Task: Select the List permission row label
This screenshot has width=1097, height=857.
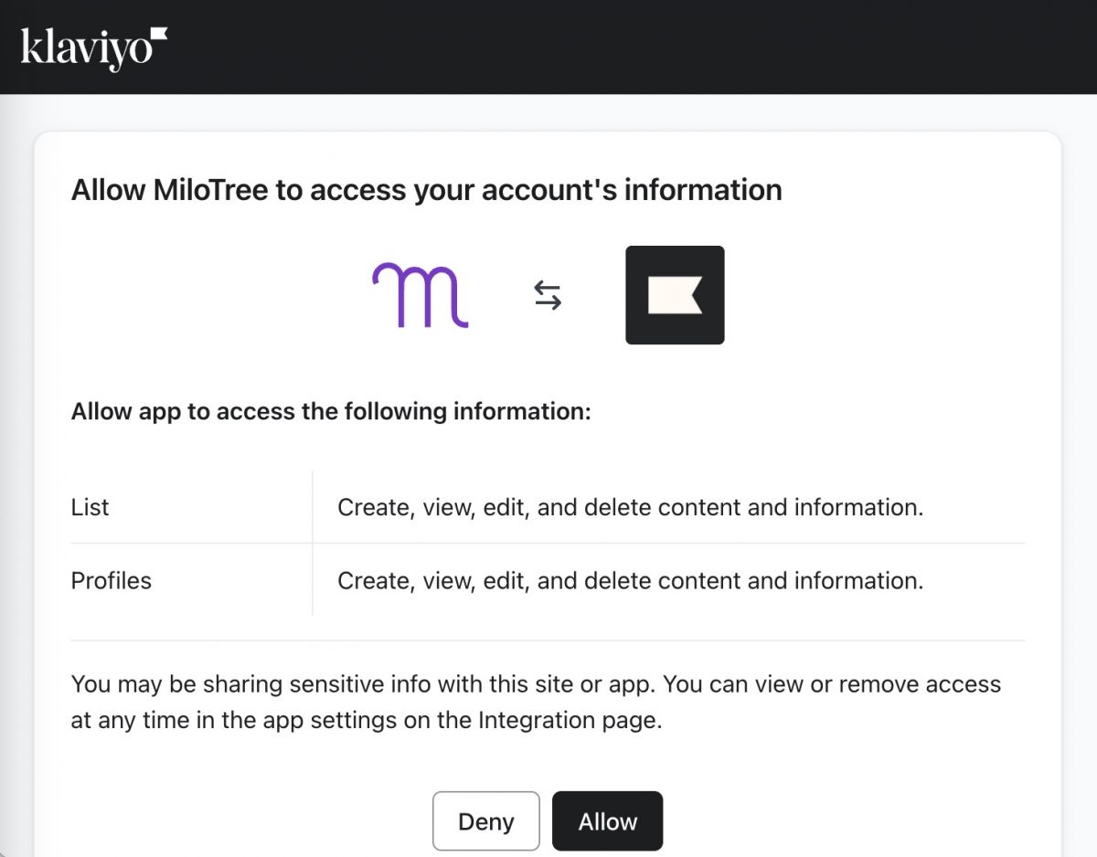Action: pos(91,507)
